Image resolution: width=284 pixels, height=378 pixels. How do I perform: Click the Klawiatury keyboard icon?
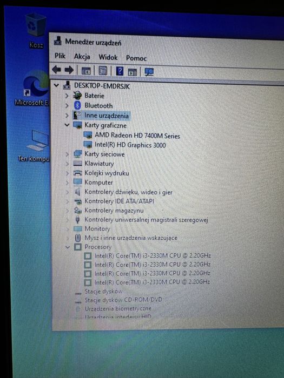[x=77, y=164]
